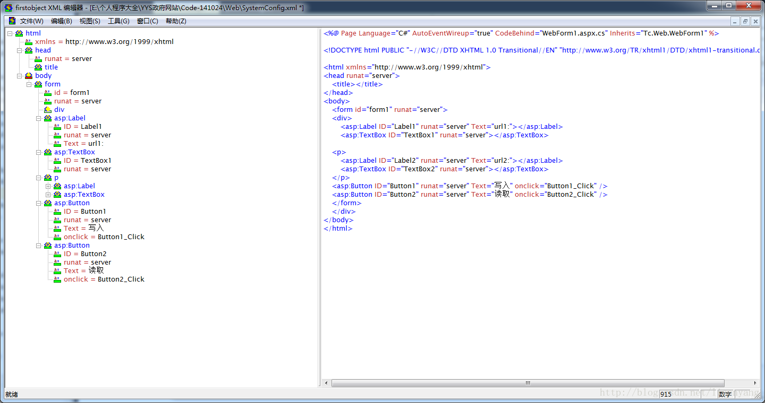Click the 数字 indicator in status bar
The height and width of the screenshot is (403, 765).
(725, 395)
